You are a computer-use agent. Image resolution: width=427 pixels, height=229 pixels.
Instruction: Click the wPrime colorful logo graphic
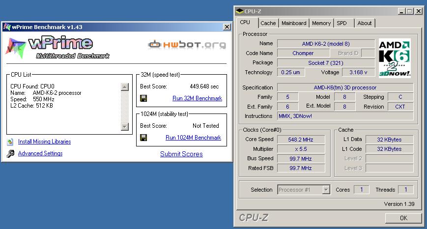click(x=16, y=48)
